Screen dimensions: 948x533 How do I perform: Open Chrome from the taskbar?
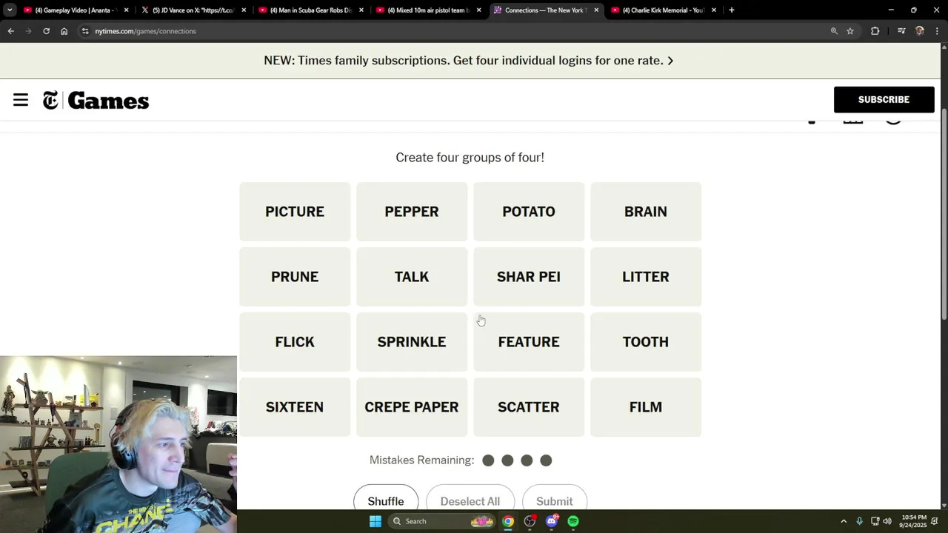click(x=508, y=521)
